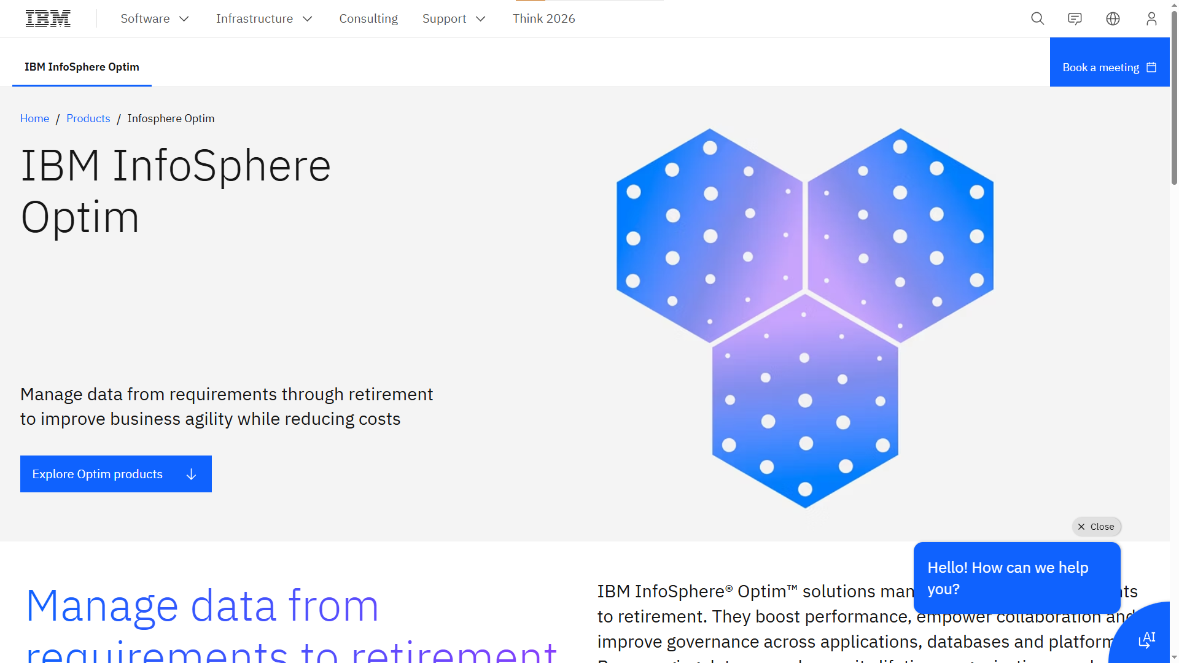
Task: Expand the Software dropdown
Action: click(155, 18)
